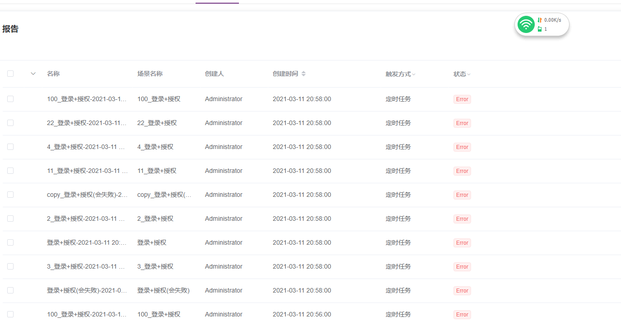Select checkbox for row 22_登录+授权

click(x=10, y=123)
